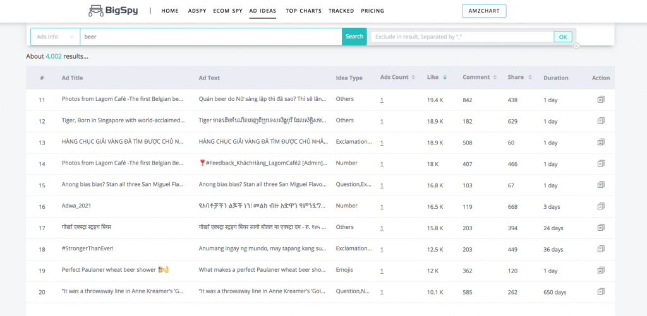
Task: Click the 842 comment value
Action: tap(468, 100)
